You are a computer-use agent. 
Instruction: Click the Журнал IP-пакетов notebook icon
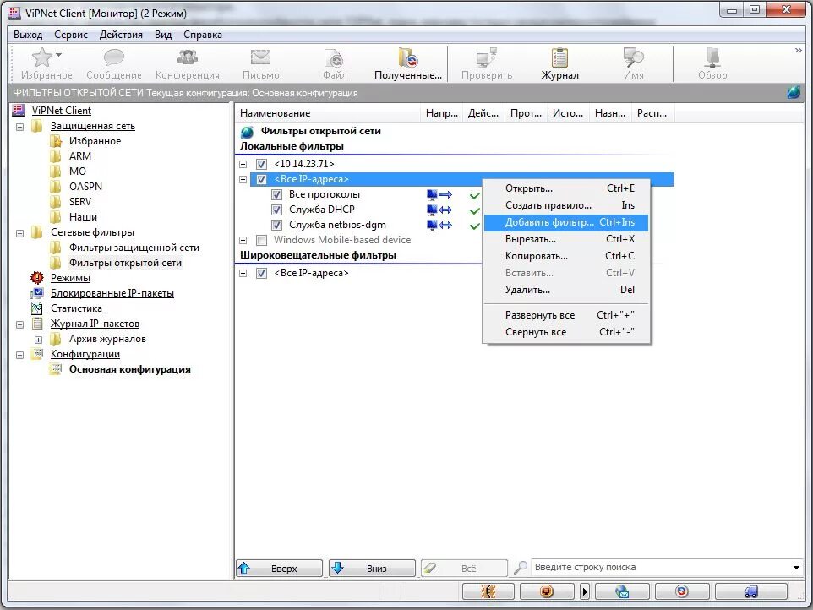pyautogui.click(x=37, y=324)
